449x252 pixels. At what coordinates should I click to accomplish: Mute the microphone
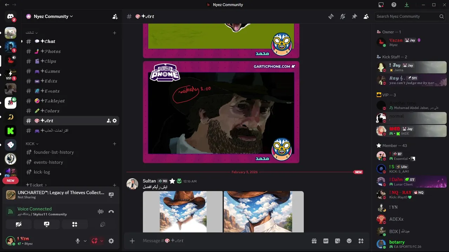click(x=78, y=241)
